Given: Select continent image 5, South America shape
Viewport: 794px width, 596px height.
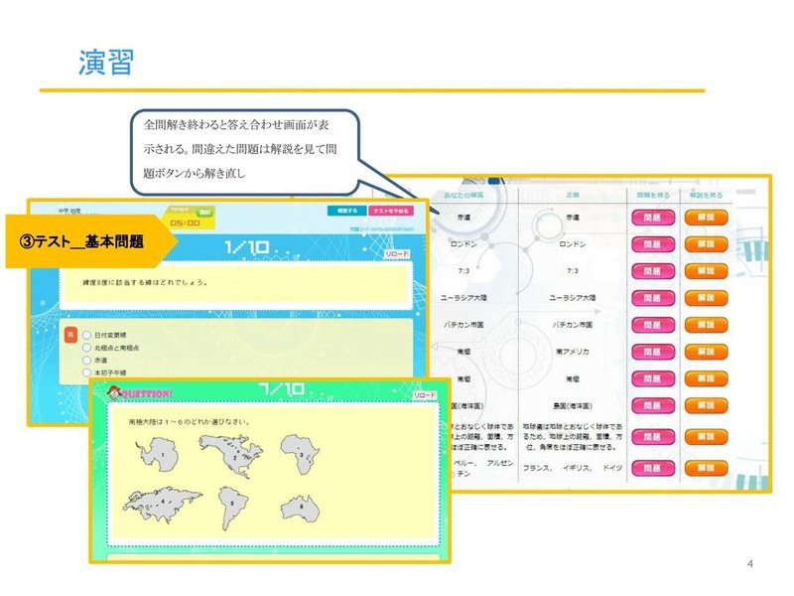Looking at the screenshot, I should [x=233, y=508].
